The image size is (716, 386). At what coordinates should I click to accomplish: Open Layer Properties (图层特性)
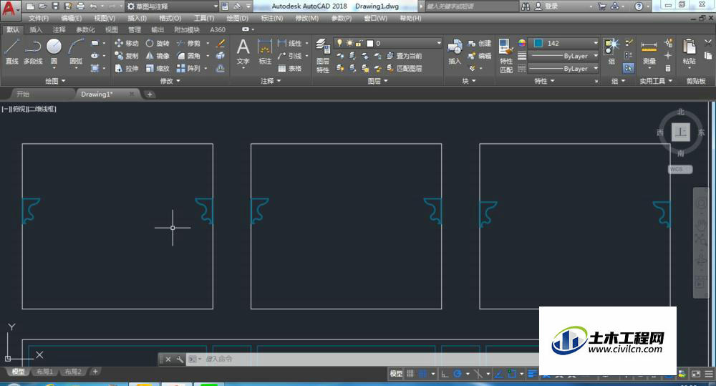(323, 56)
